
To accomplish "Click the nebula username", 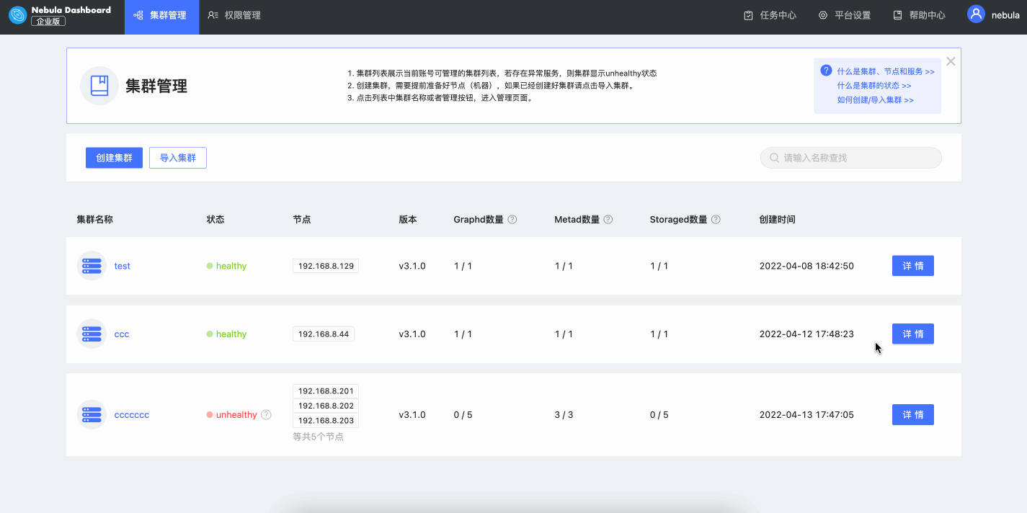I will pos(1005,15).
